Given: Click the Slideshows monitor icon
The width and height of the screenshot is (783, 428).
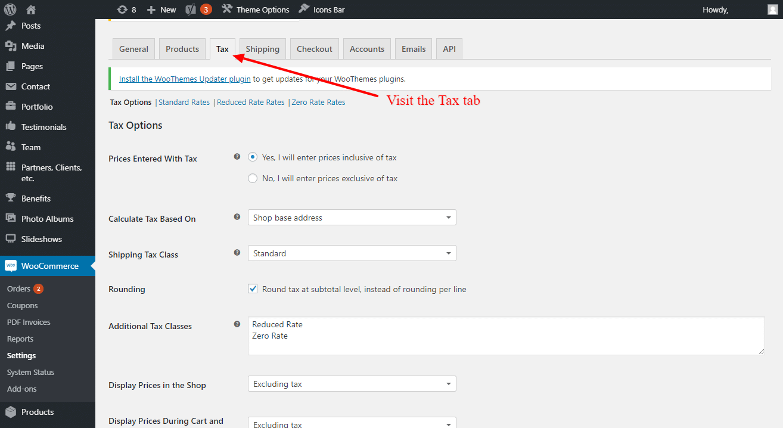Looking at the screenshot, I should [x=11, y=239].
